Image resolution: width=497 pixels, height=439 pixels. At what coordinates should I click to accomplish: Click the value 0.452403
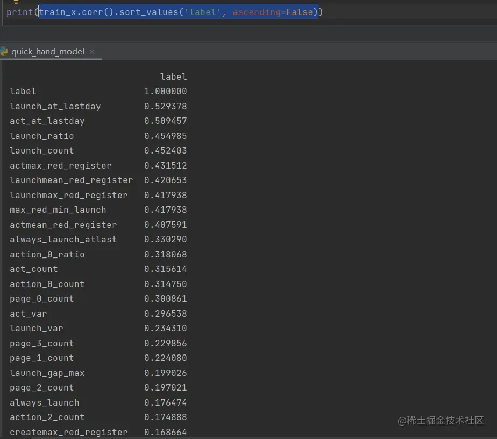pos(166,150)
